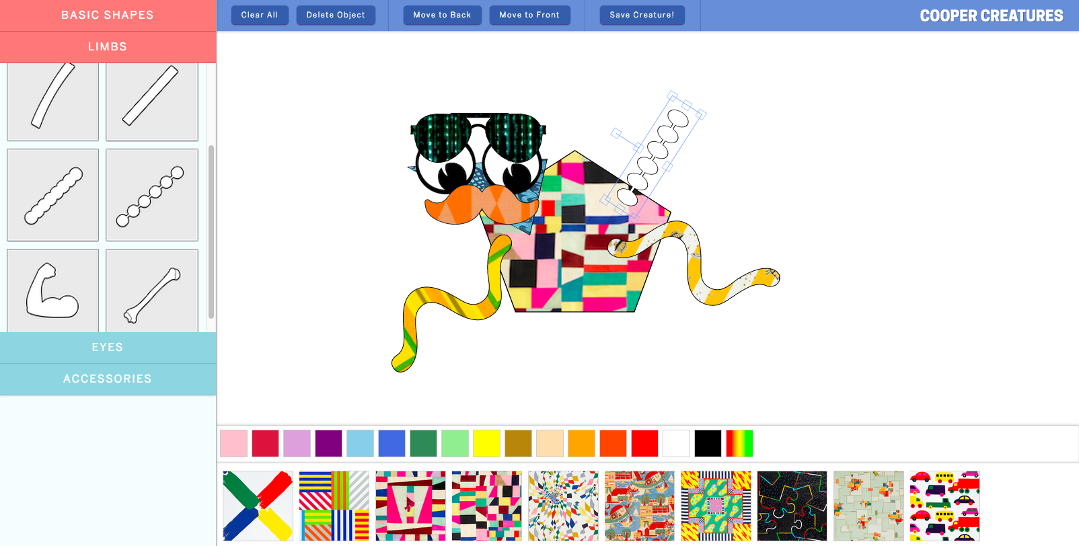Expand the Eyes section
Image resolution: width=1079 pixels, height=546 pixels.
pyautogui.click(x=108, y=347)
